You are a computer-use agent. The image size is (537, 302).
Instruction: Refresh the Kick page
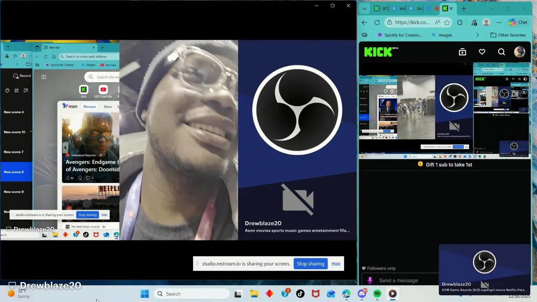pos(377,23)
